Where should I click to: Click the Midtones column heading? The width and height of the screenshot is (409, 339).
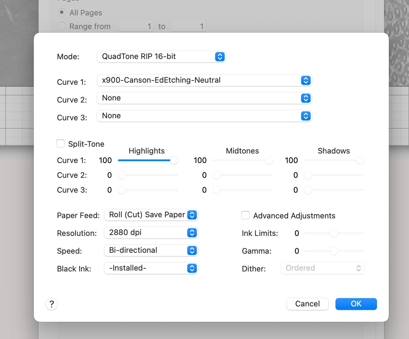(x=242, y=151)
